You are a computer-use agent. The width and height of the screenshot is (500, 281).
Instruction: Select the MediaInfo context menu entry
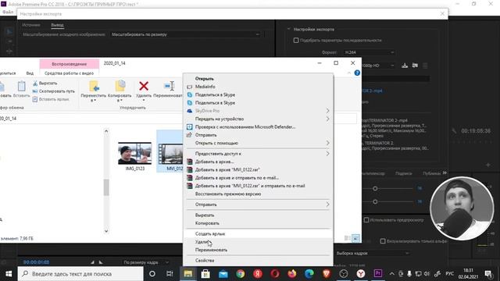pos(259,87)
